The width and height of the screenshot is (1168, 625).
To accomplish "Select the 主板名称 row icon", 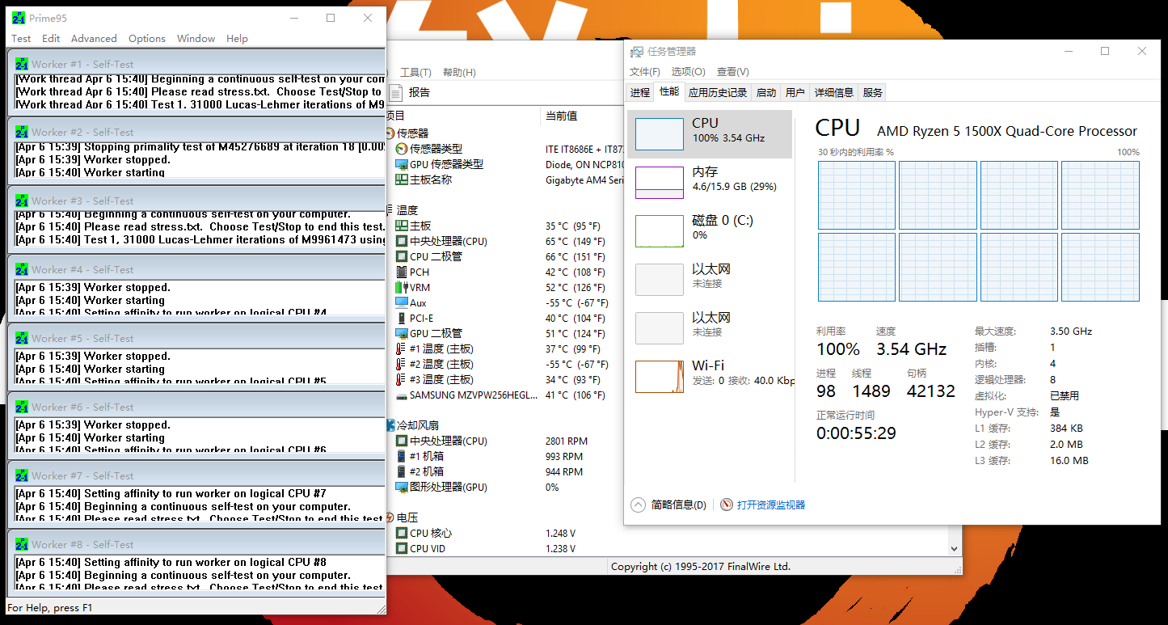I will pyautogui.click(x=402, y=179).
